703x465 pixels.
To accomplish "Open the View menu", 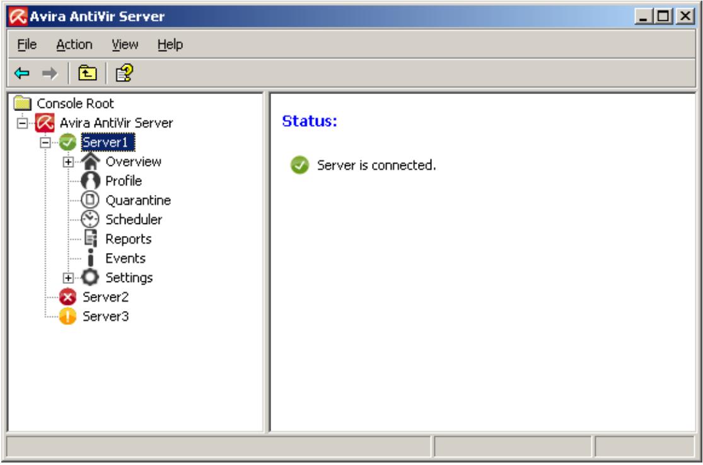I will (x=125, y=44).
